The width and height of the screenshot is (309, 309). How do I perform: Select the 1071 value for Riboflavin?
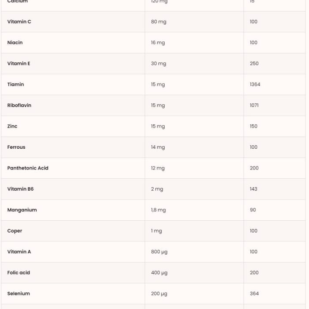(x=254, y=105)
